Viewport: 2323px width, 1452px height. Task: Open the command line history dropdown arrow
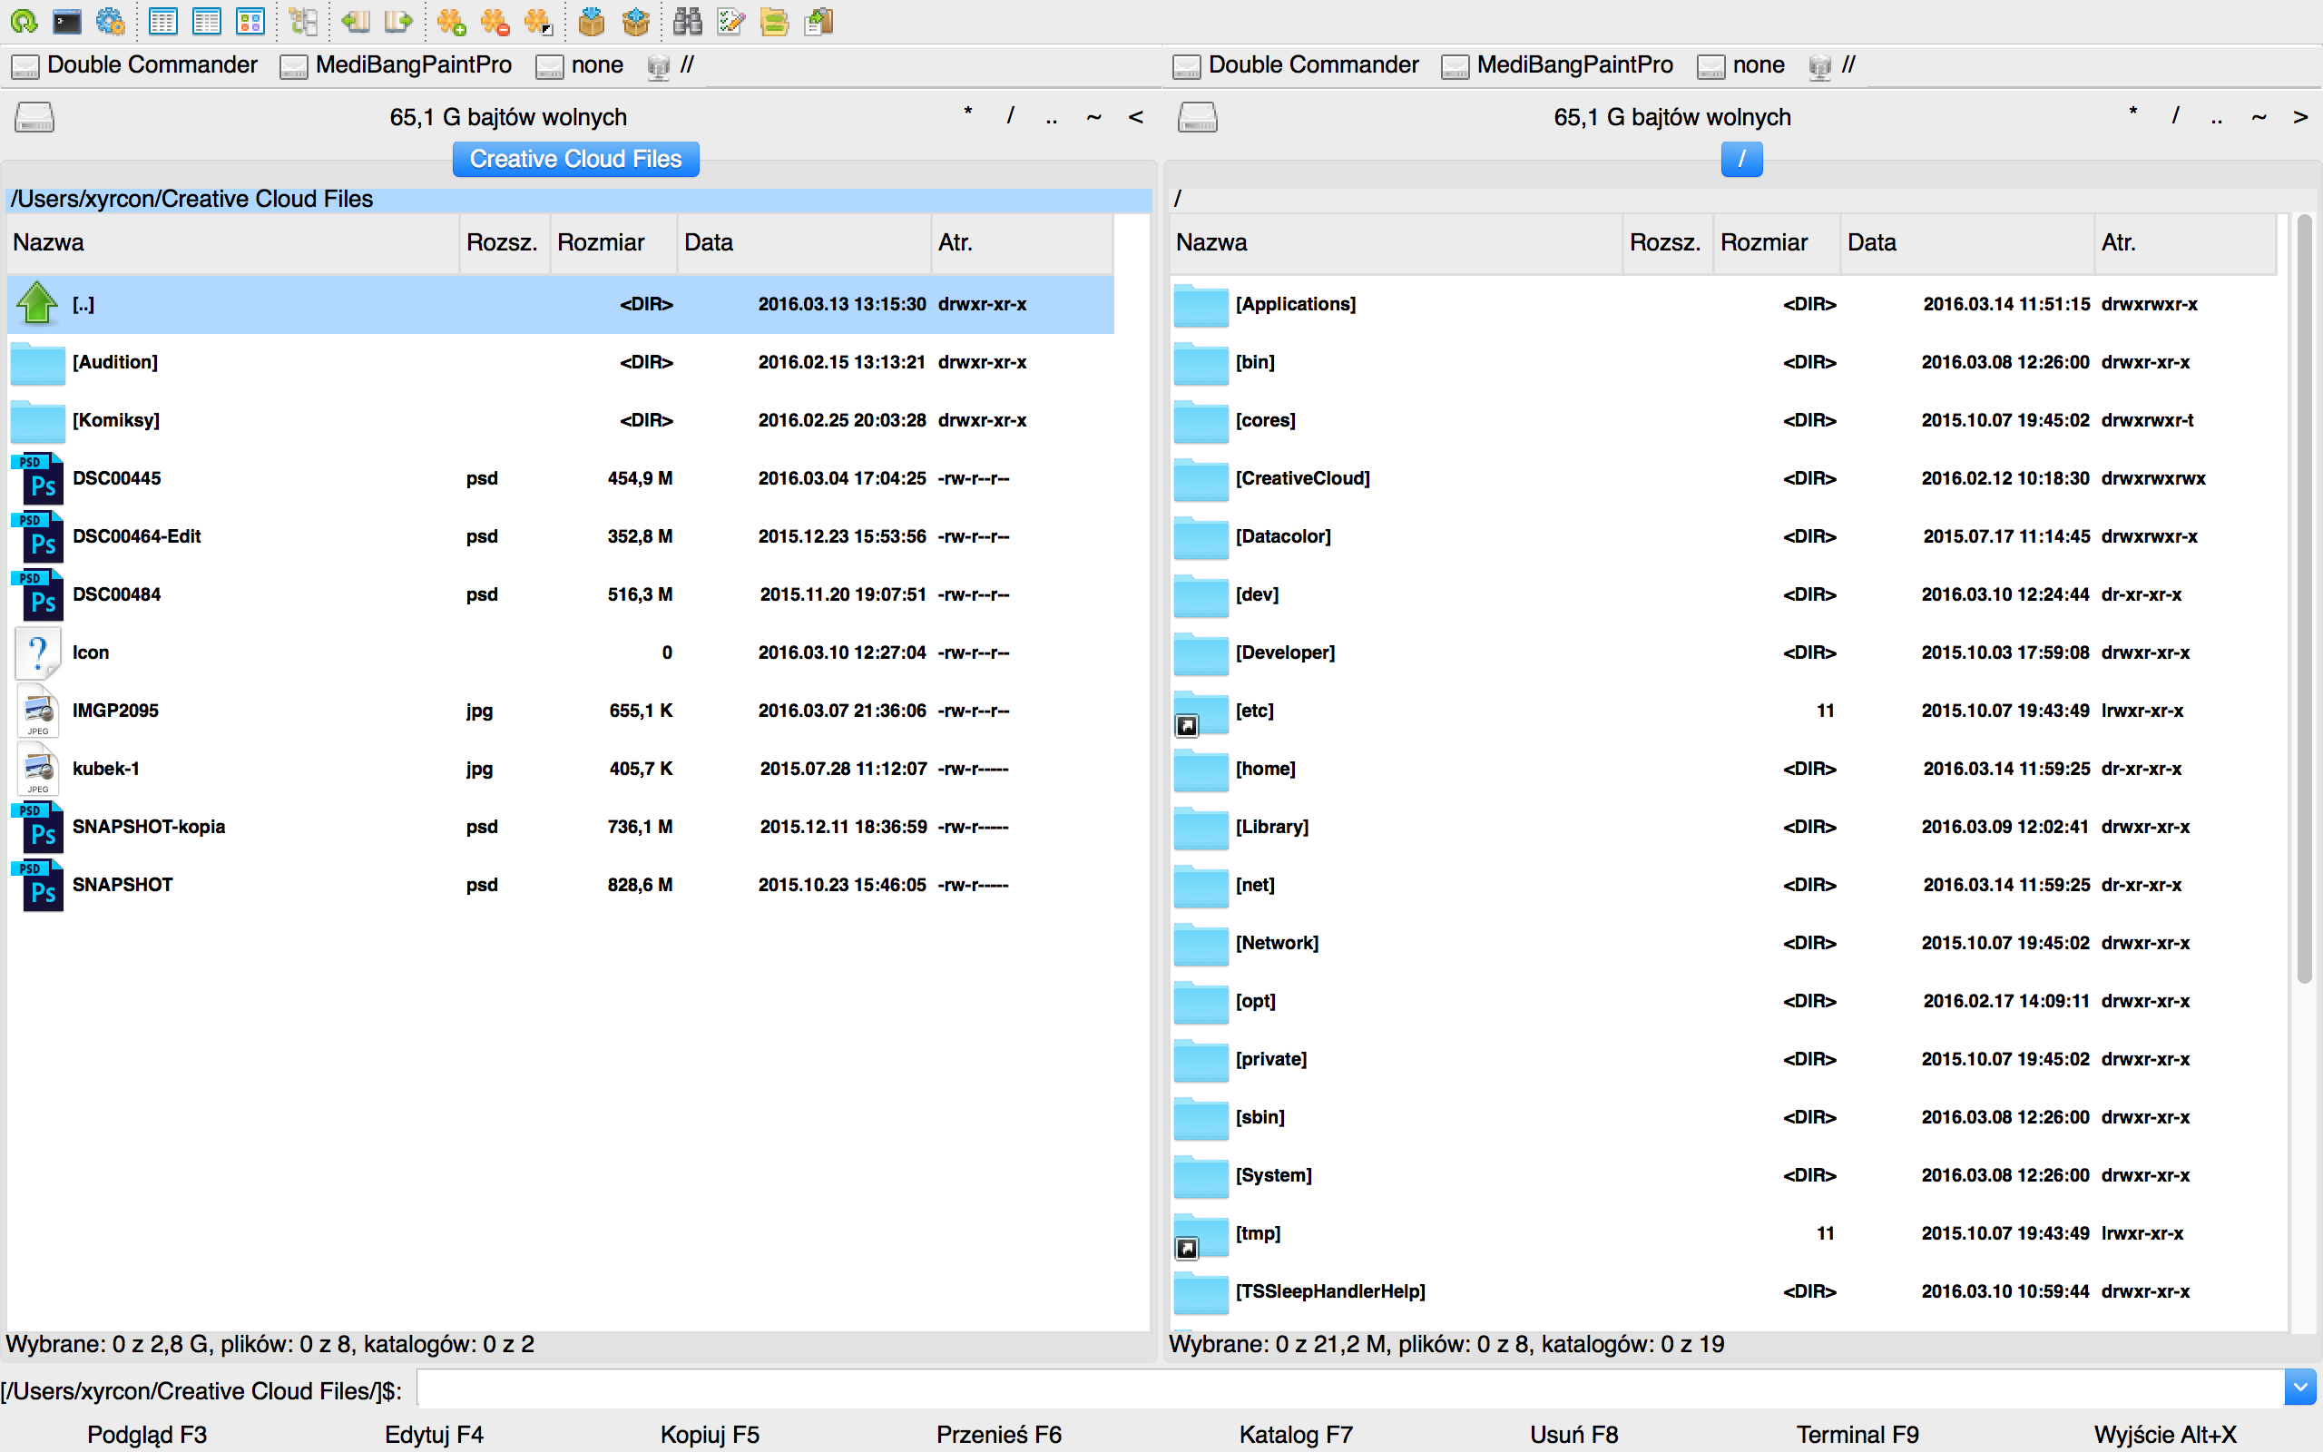tap(2300, 1388)
